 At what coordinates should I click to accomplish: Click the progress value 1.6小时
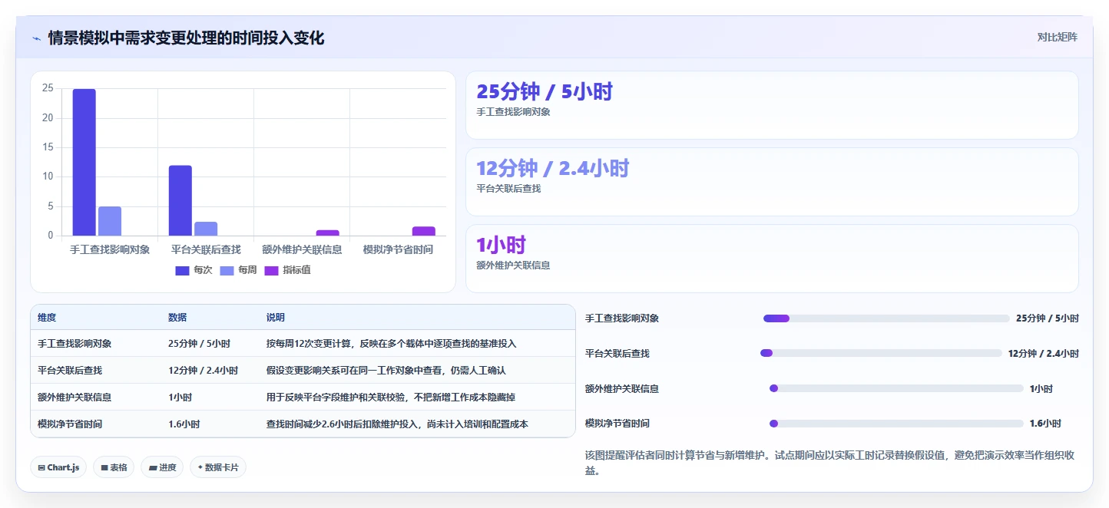[x=1045, y=424]
